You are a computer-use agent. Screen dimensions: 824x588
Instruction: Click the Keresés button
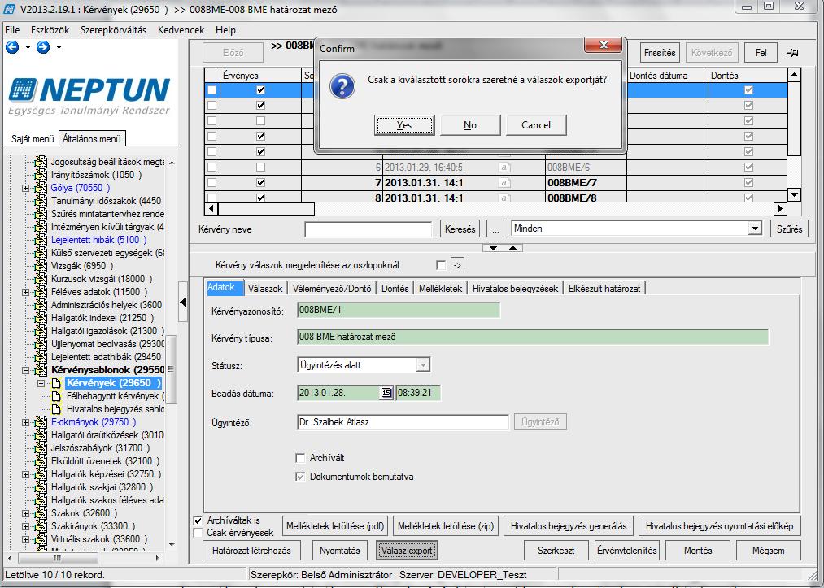460,229
